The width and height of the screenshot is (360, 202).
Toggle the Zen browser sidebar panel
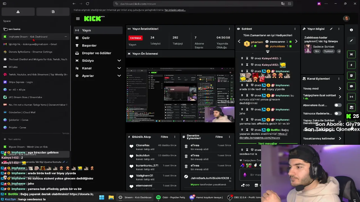[4, 4]
